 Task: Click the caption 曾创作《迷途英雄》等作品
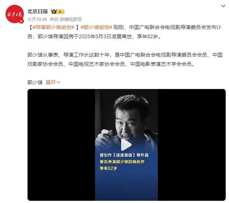point(124,155)
